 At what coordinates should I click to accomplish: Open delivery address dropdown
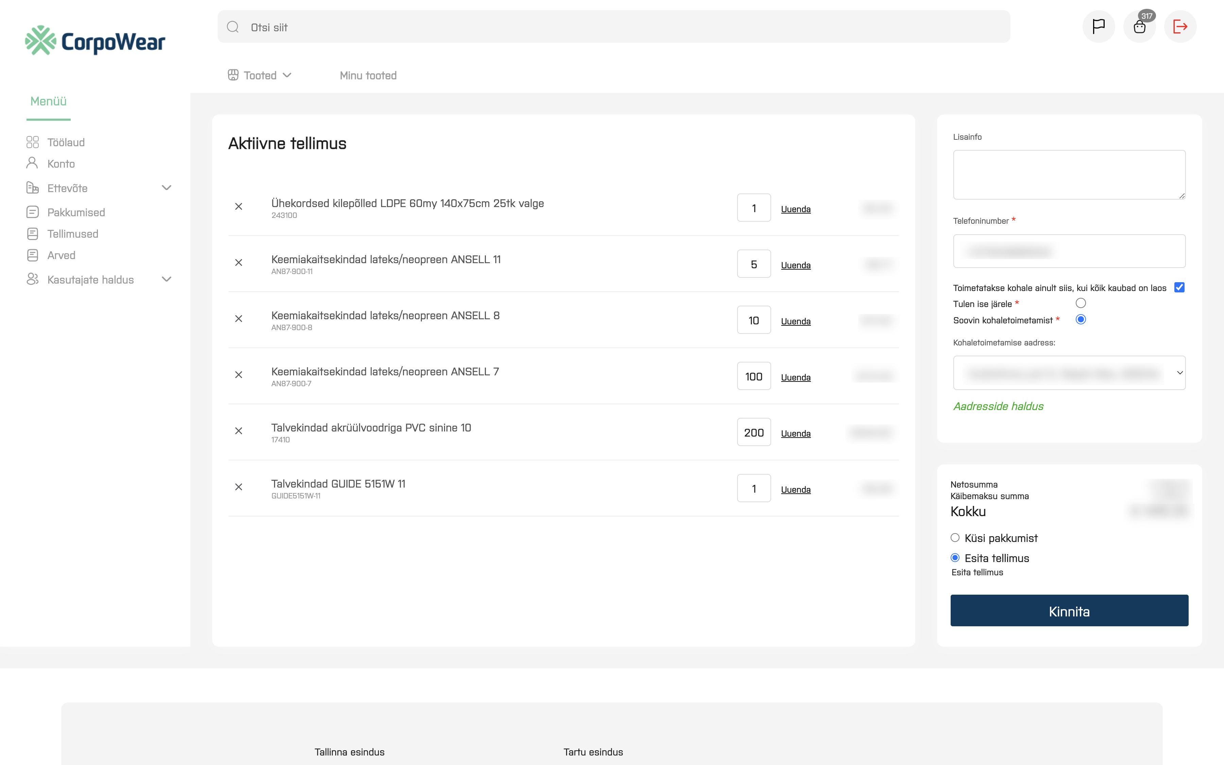[x=1069, y=373]
